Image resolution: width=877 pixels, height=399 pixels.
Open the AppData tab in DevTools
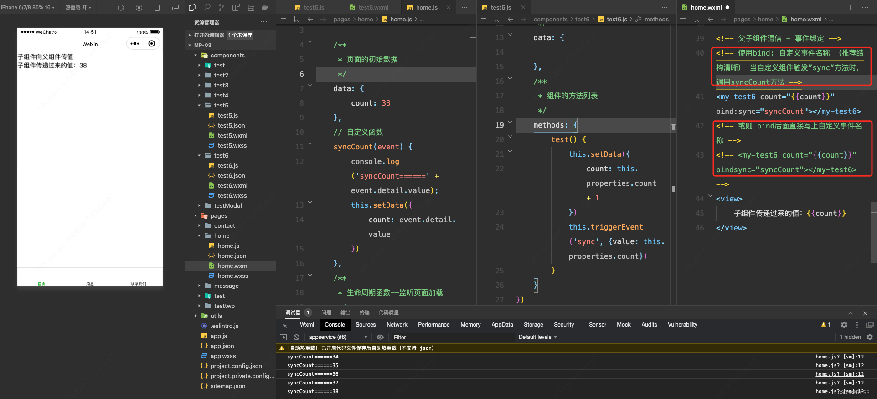tap(502, 325)
